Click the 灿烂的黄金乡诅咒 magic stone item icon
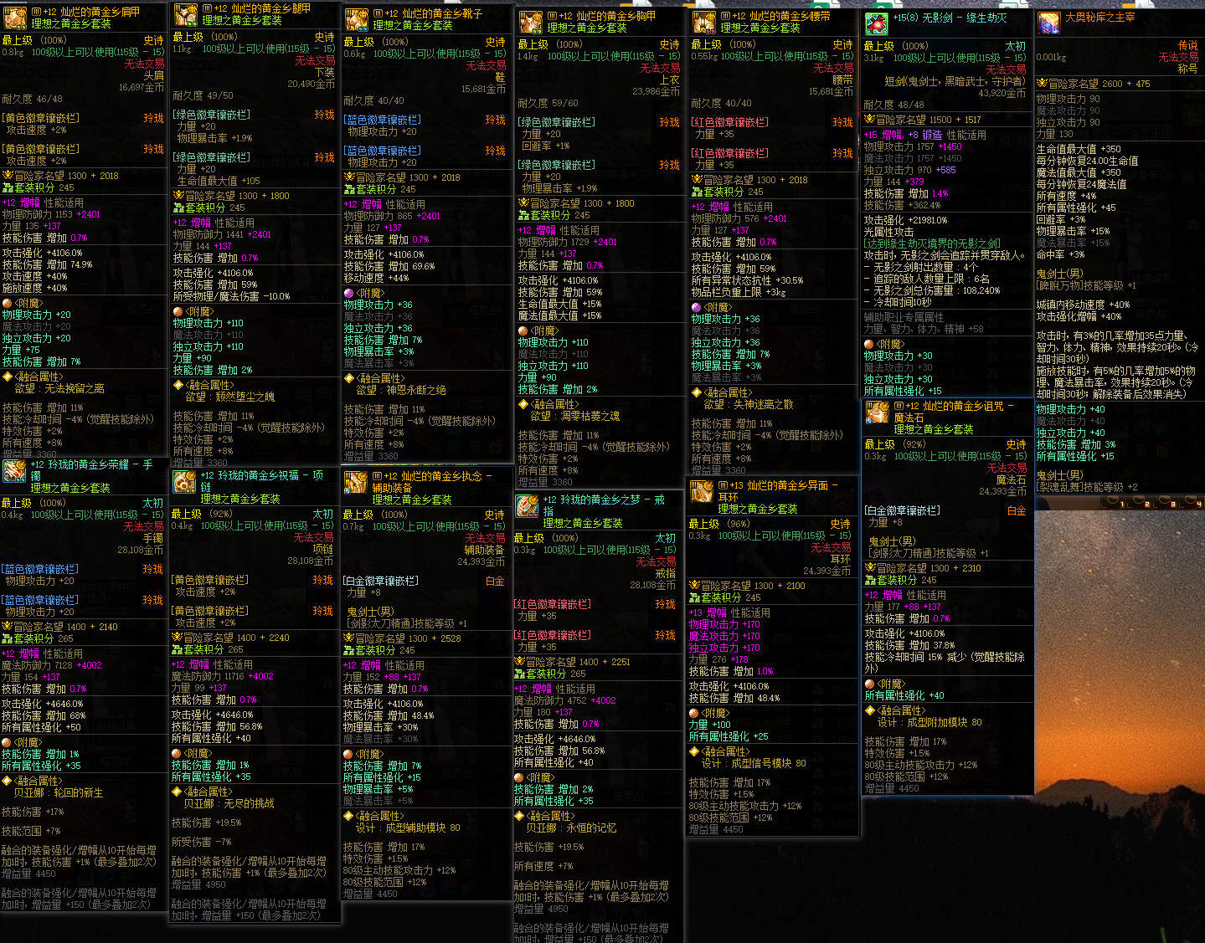1205x943 pixels. (x=877, y=412)
